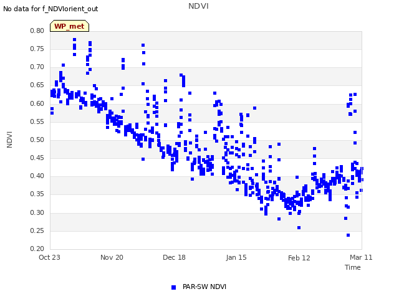Viewport: 399px width, 299px height.
Task: Click the 0.50 y-axis tick label
Action: pos(37,140)
